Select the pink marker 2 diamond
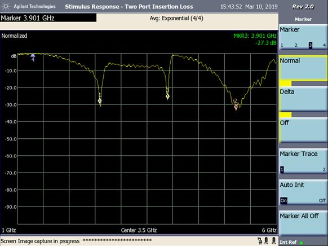Viewport: 328px width, 246px height. [x=236, y=107]
